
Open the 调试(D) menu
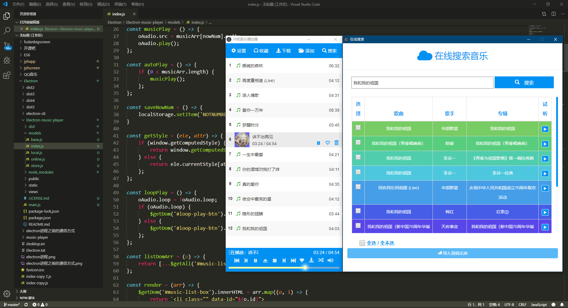[103, 4]
